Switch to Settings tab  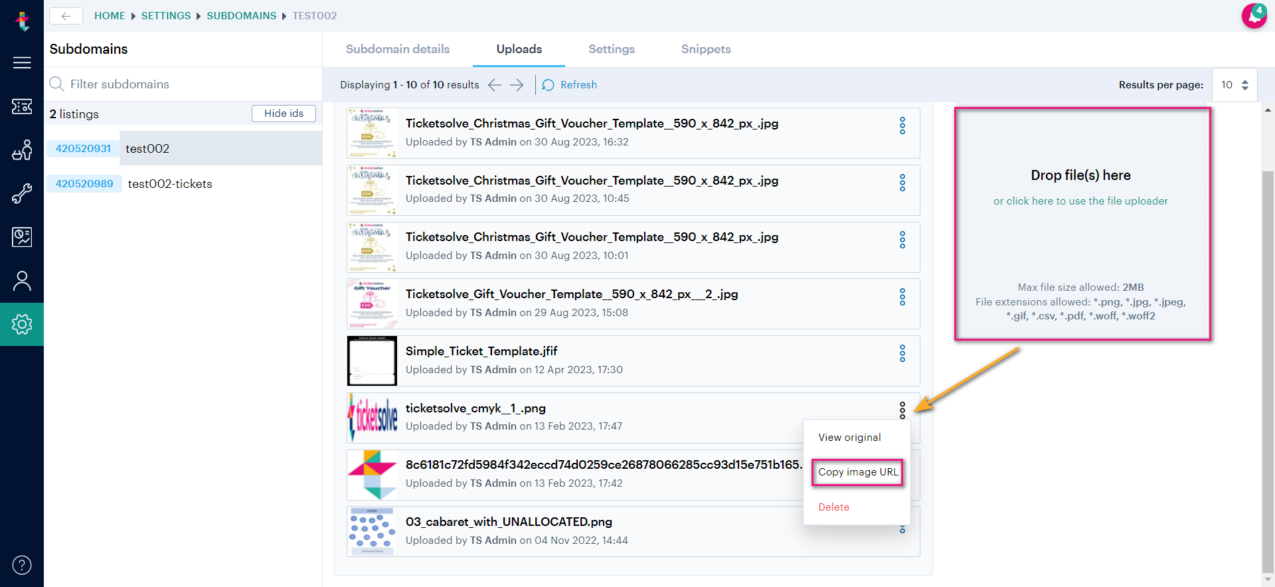[x=612, y=49]
